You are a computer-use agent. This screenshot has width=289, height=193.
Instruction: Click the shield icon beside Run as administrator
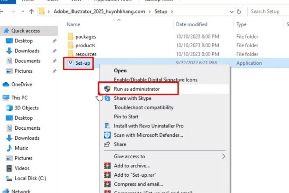pyautogui.click(x=108, y=89)
